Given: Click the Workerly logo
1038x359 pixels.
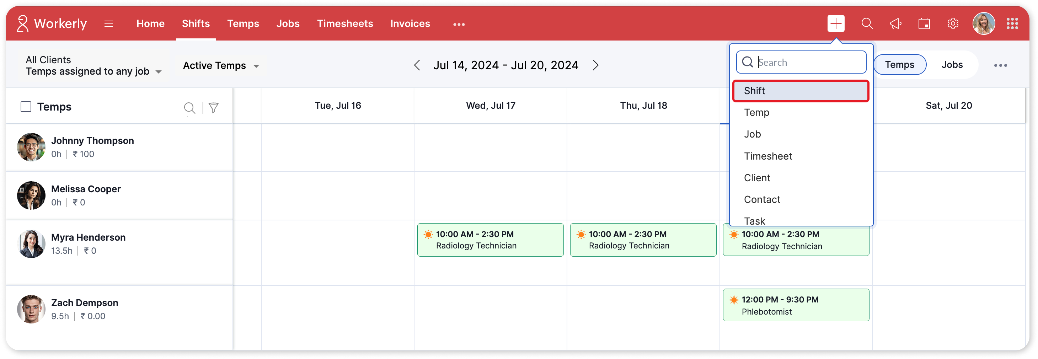Looking at the screenshot, I should coord(52,23).
